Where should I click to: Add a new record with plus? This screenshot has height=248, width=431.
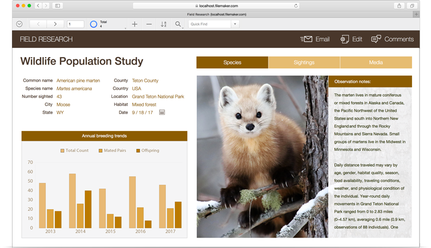(134, 24)
